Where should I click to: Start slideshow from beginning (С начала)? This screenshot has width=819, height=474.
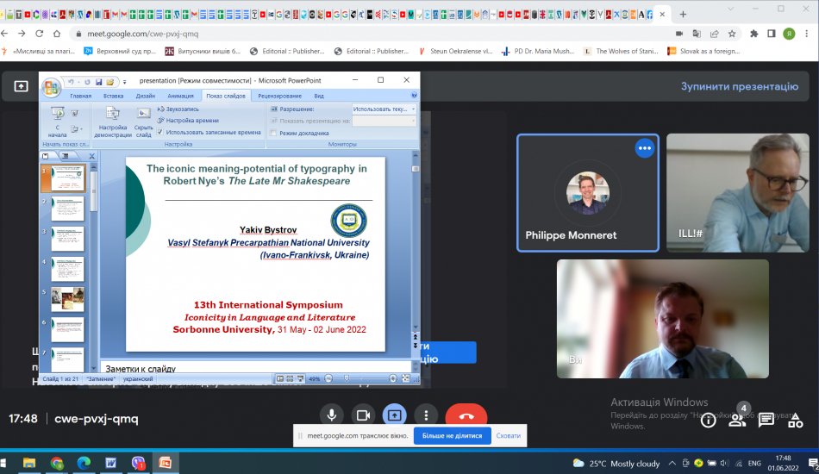click(58, 122)
